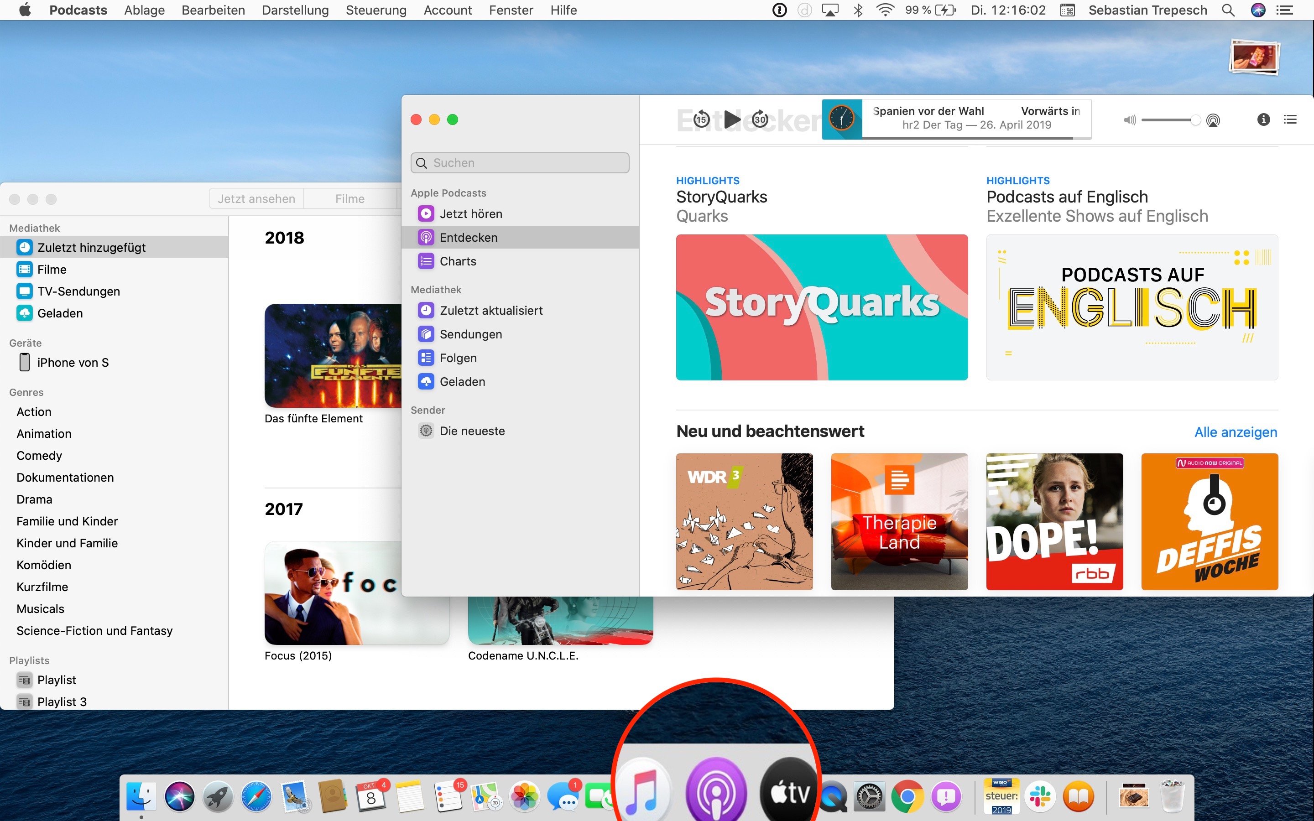Choose the Action genre
The height and width of the screenshot is (821, 1314).
coord(34,411)
